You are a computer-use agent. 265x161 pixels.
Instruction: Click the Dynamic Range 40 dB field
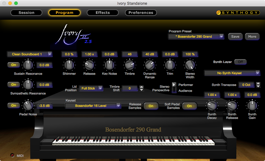tap(150, 54)
